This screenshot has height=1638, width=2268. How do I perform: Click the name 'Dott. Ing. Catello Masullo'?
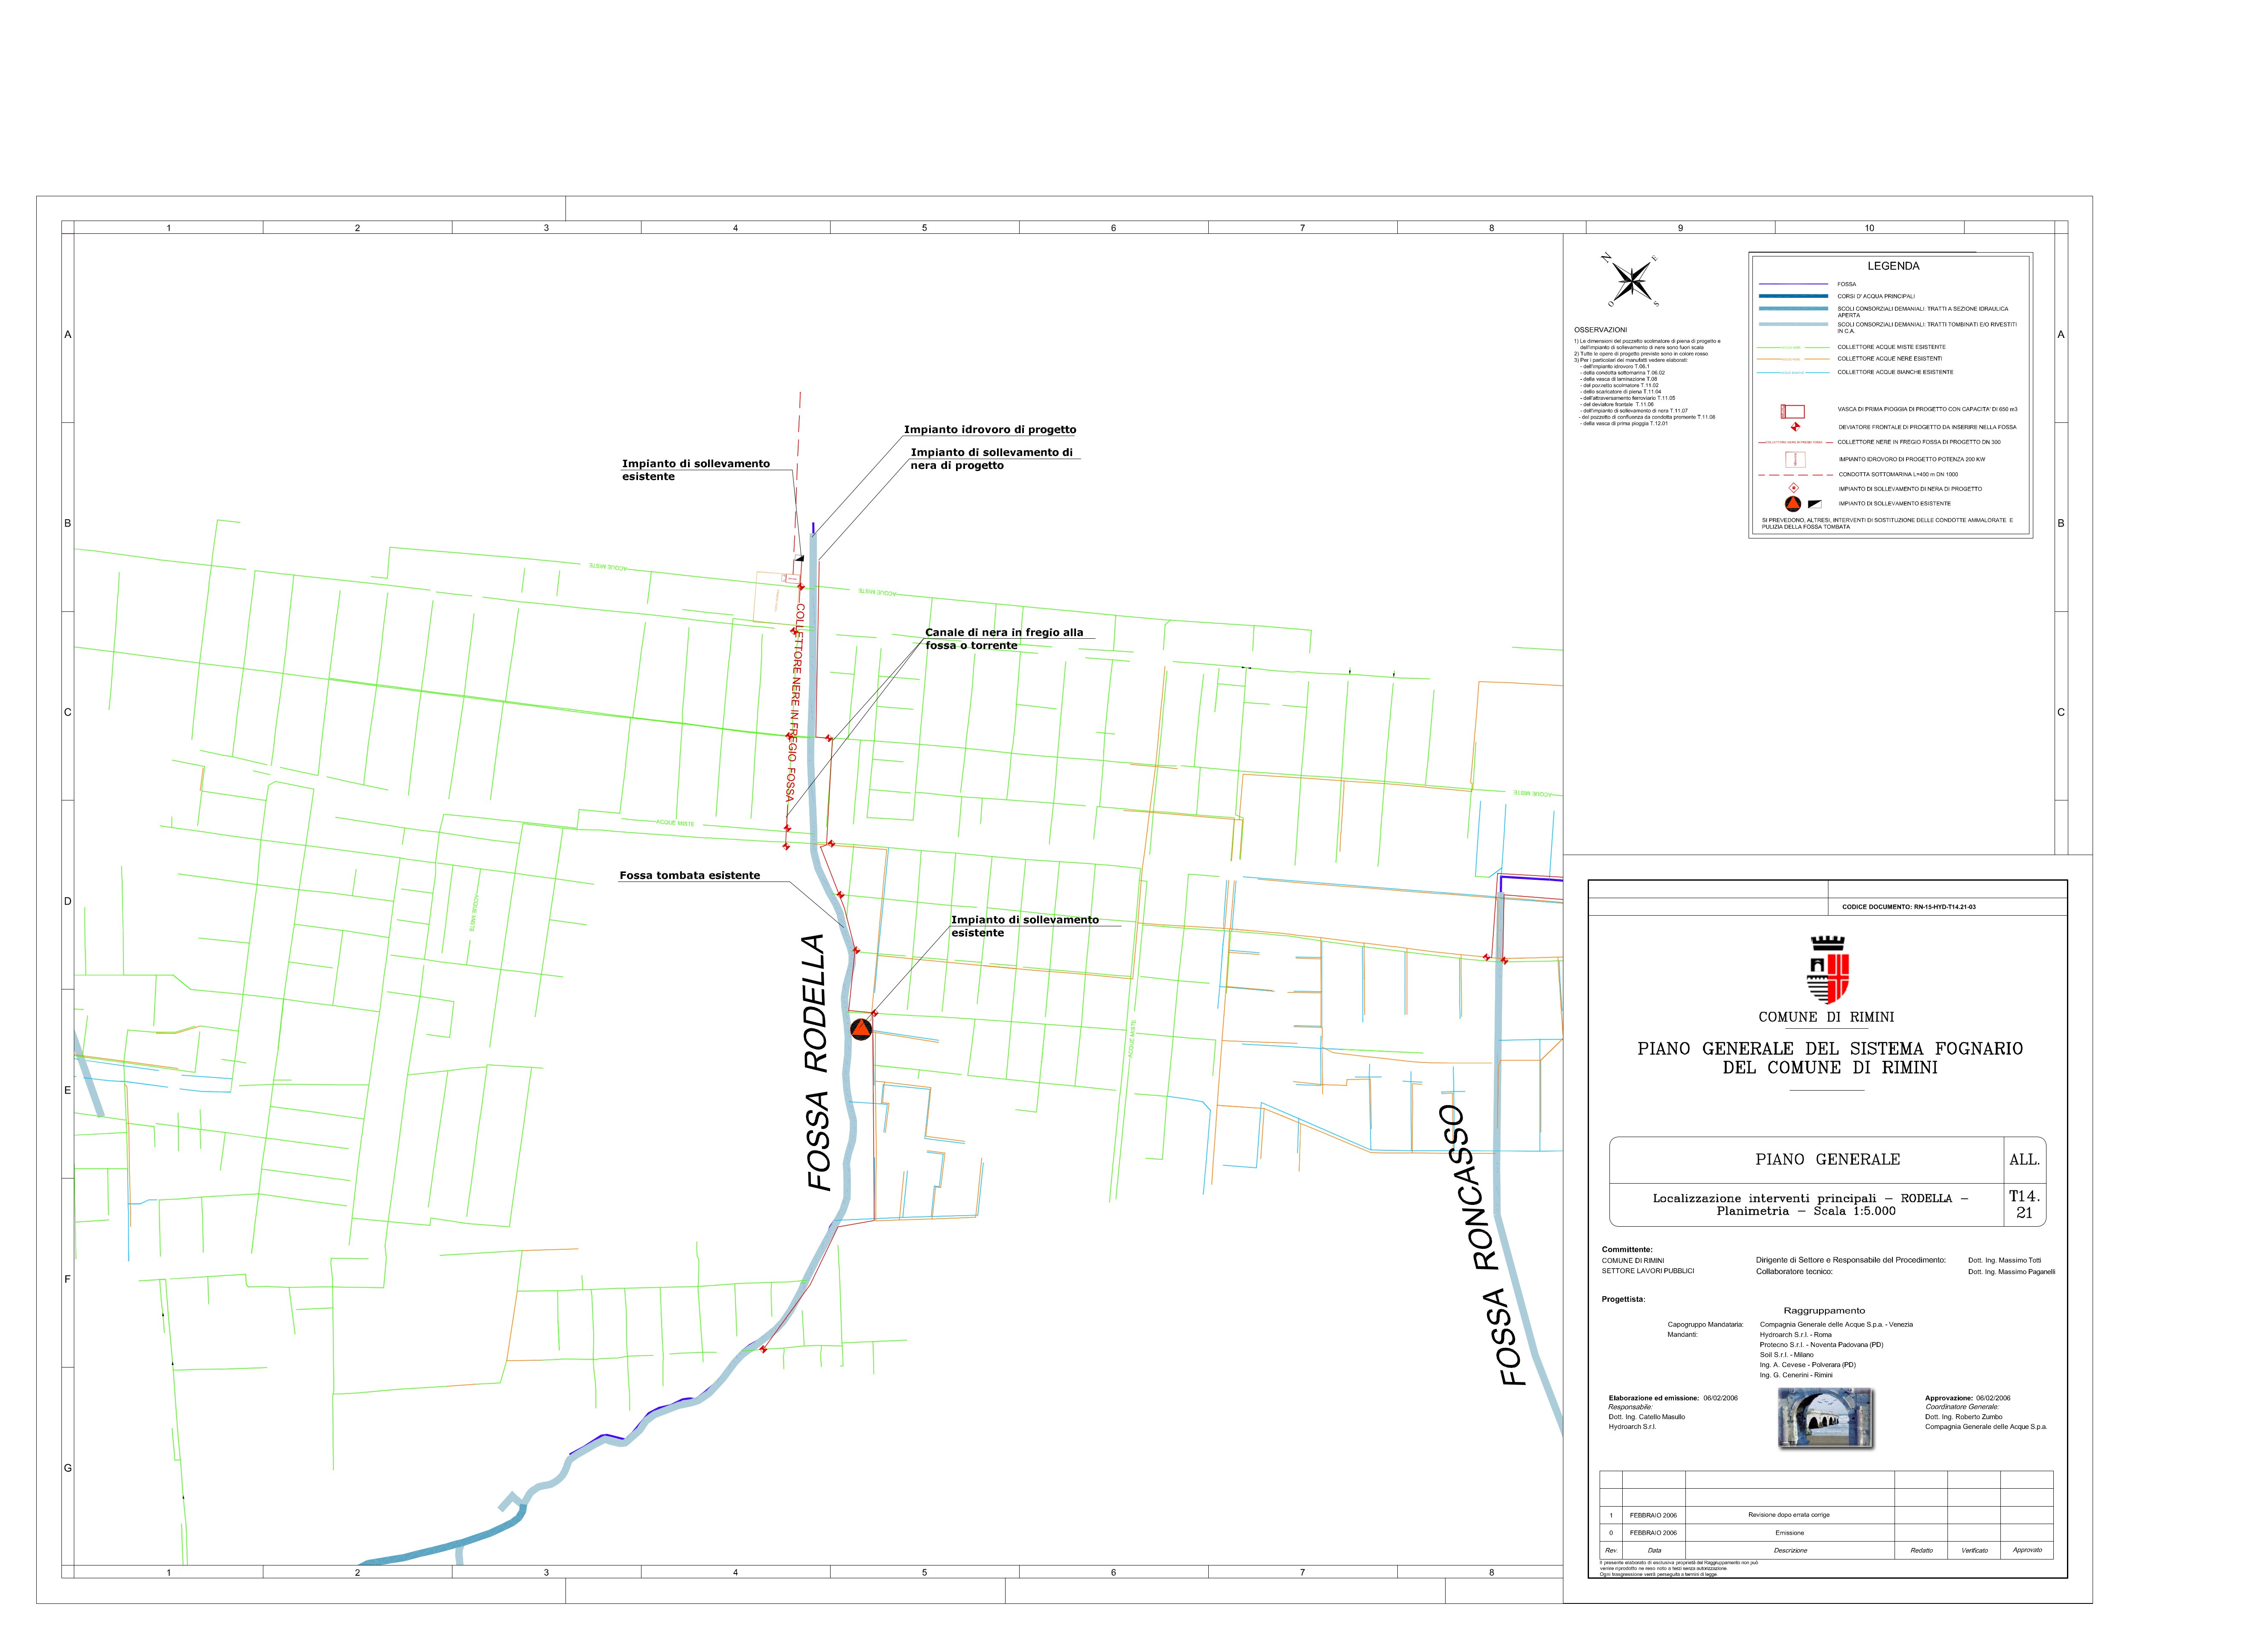[1646, 1417]
